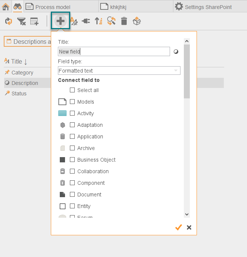Click the Component symbol icon
The height and width of the screenshot is (257, 247).
[x=62, y=183]
